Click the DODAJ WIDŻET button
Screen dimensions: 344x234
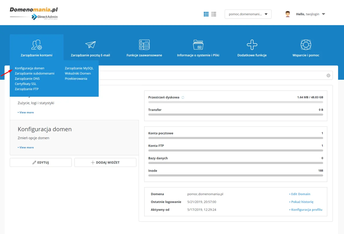105,162
